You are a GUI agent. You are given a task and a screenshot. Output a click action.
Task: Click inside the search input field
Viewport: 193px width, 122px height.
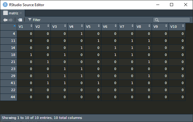point(172,20)
